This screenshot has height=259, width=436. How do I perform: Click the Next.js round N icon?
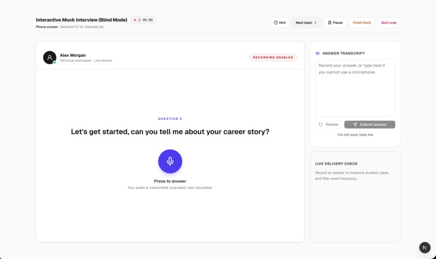tap(425, 248)
